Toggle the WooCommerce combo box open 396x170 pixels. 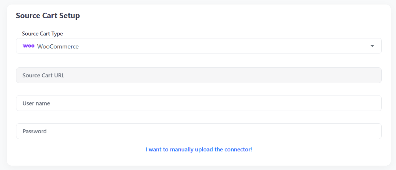pyautogui.click(x=199, y=46)
